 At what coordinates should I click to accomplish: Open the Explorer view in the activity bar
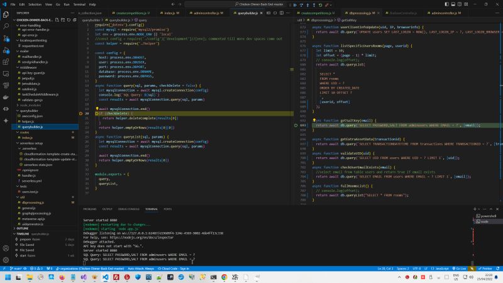pos(6,14)
